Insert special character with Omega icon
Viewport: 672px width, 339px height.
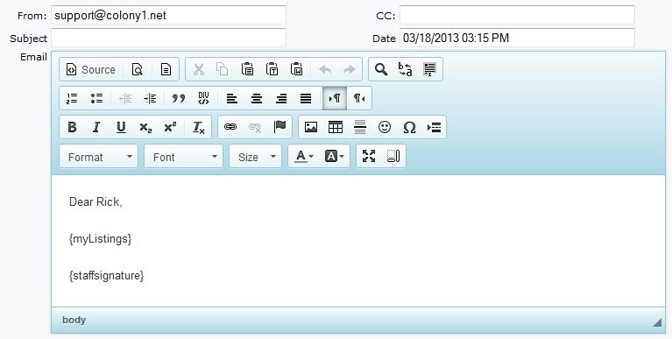coord(409,127)
